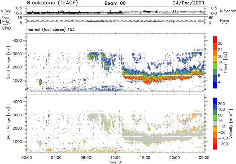The width and height of the screenshot is (236, 164).
Task: Click the 'Beam 00' label
Action: click(x=115, y=3)
